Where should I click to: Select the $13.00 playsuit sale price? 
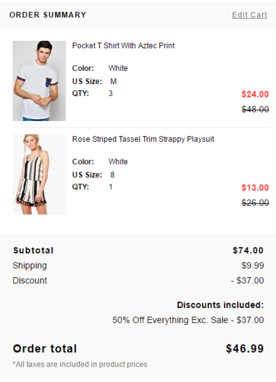pyautogui.click(x=255, y=188)
